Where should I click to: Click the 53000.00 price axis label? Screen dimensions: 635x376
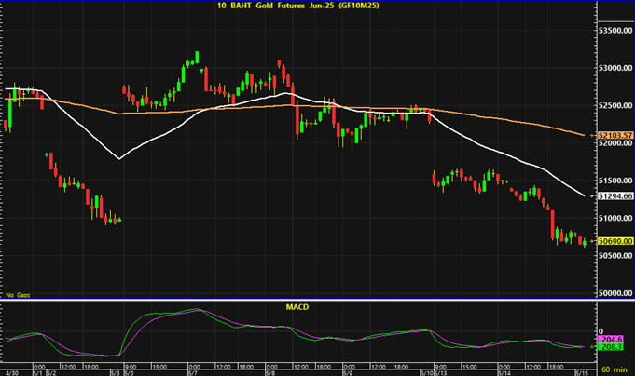tap(615, 69)
